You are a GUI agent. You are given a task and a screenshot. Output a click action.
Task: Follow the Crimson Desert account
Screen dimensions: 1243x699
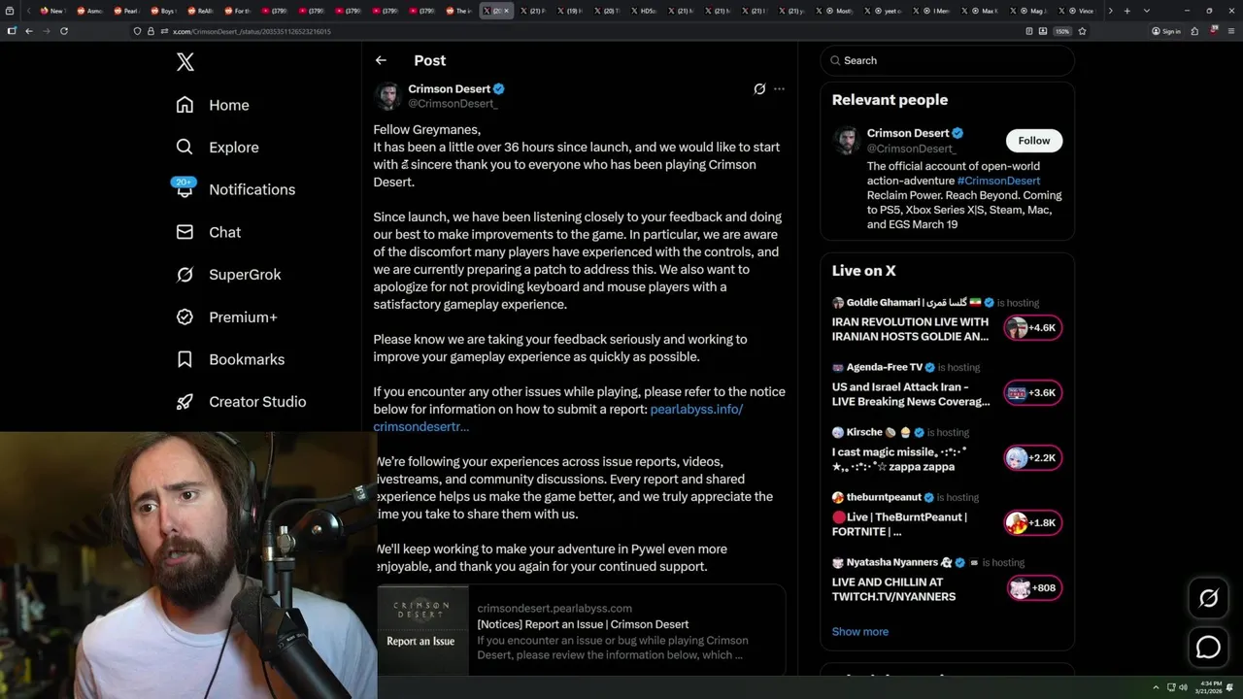pyautogui.click(x=1034, y=141)
